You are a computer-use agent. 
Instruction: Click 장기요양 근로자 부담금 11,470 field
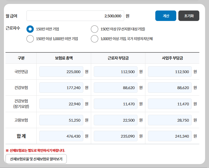click(x=115, y=104)
